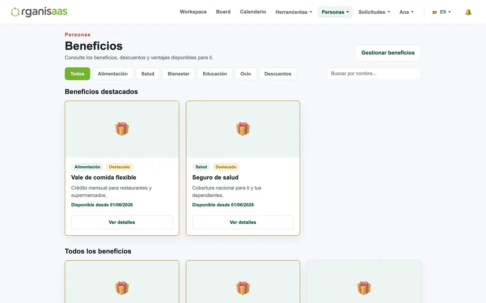Show Bienestar benefits

(x=178, y=74)
